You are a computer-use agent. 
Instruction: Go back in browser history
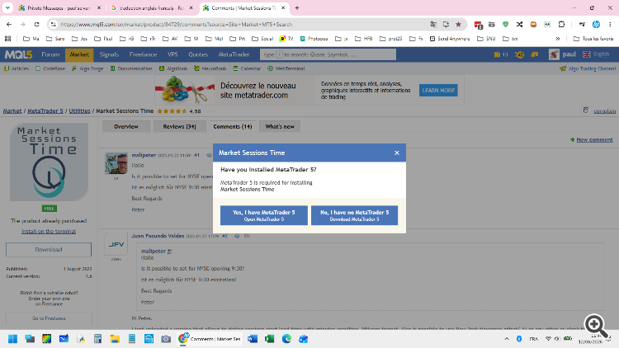point(9,25)
